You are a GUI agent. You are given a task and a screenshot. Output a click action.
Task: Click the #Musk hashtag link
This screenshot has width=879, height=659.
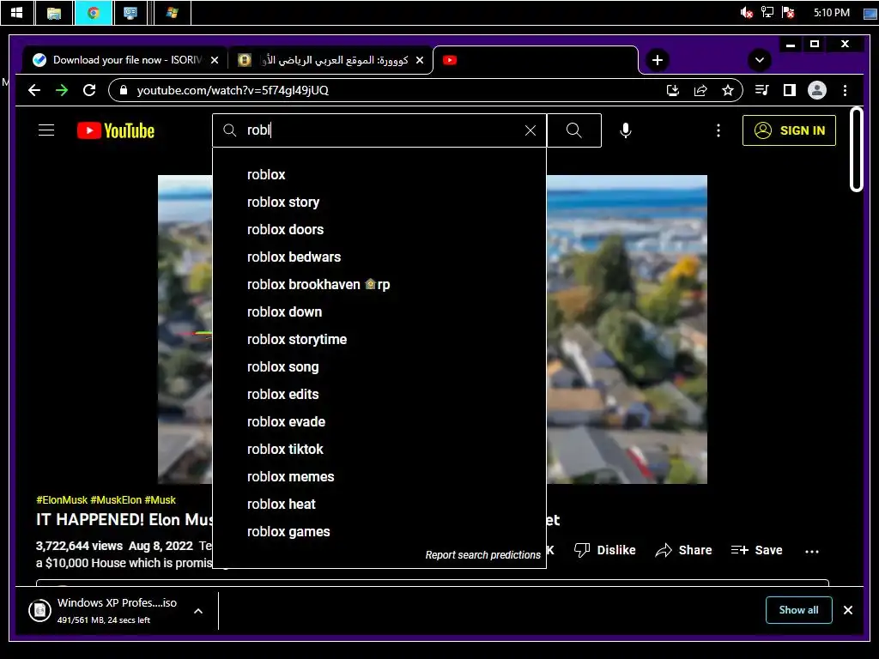(160, 500)
